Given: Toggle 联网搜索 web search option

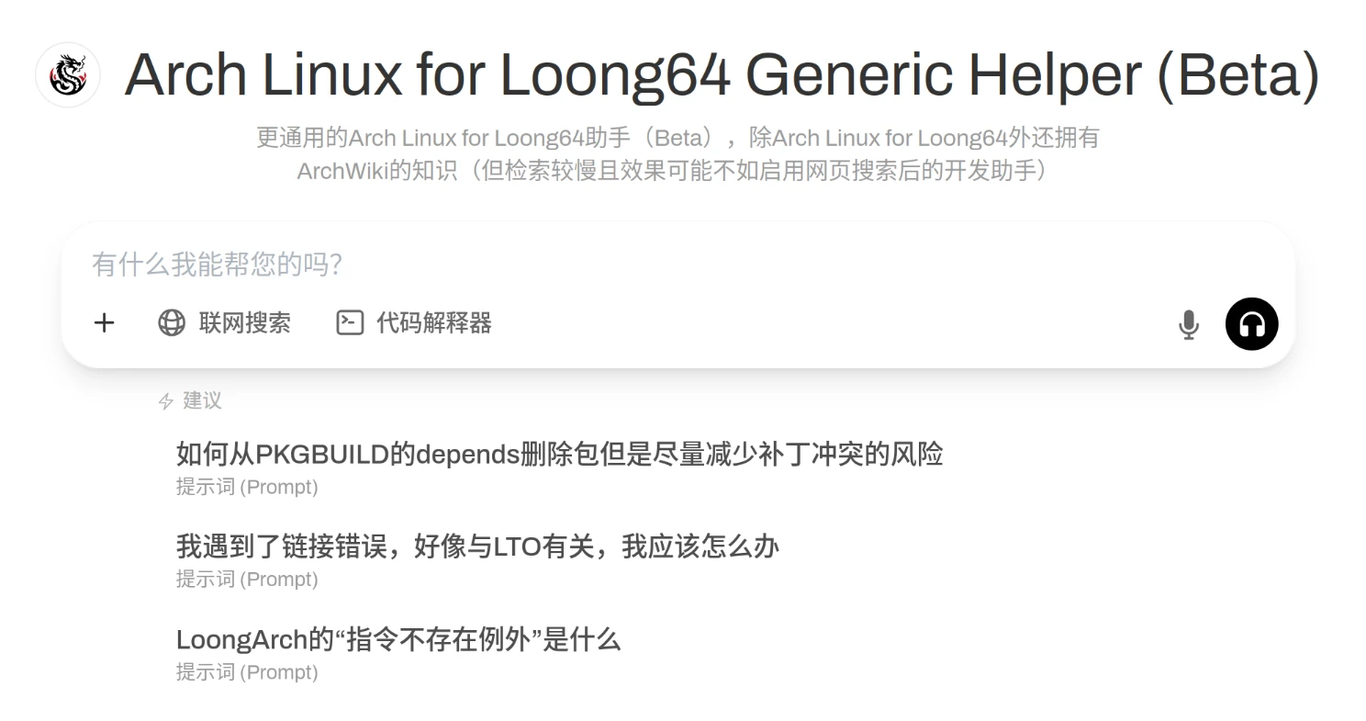Looking at the screenshot, I should pos(224,322).
